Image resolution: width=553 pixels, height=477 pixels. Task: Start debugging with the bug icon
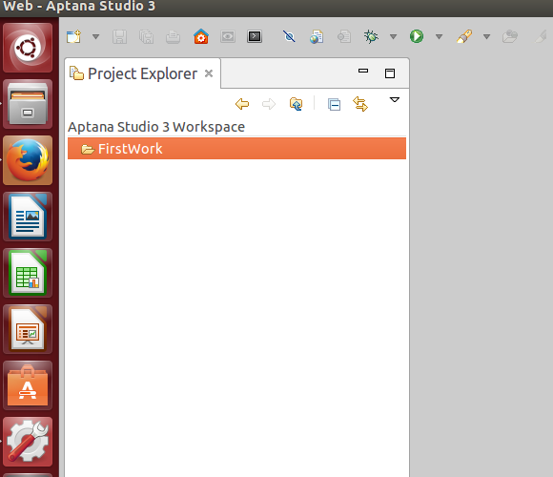pos(371,36)
